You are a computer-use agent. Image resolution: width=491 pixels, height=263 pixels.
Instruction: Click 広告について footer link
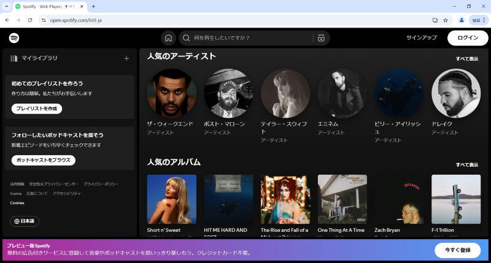point(37,194)
